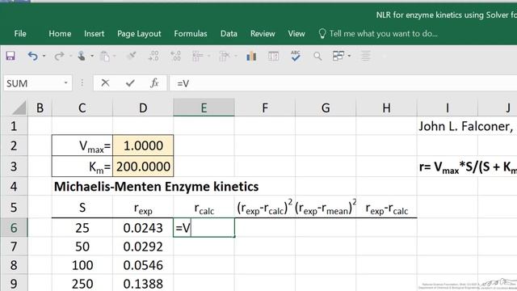Screen dimensions: 517x291
Task: Open the Undo history dropdown arrow
Action: click(44, 56)
